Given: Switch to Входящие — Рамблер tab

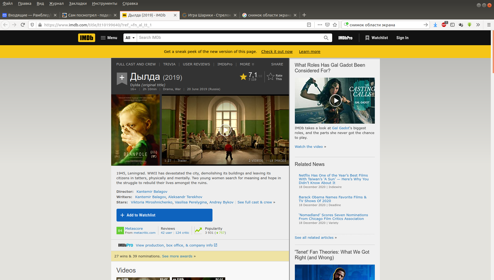Looking at the screenshot, I should tap(30, 15).
